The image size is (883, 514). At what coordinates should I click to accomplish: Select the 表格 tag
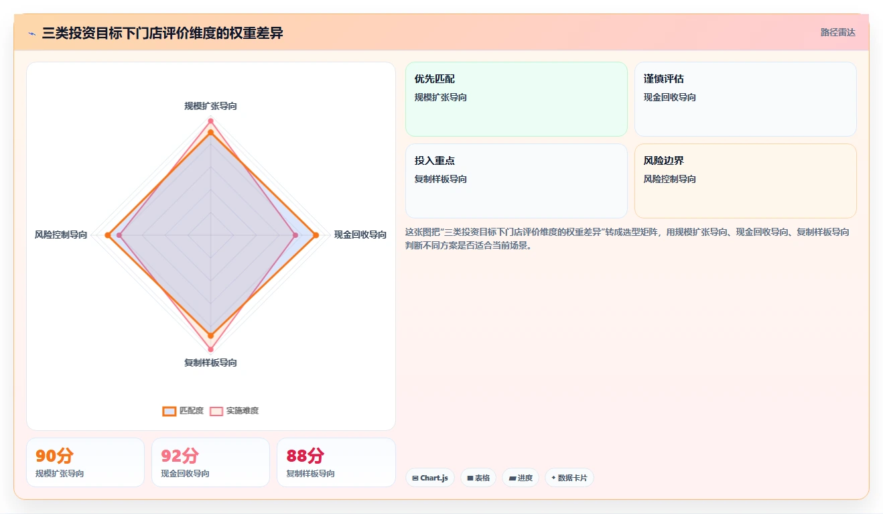pyautogui.click(x=478, y=478)
